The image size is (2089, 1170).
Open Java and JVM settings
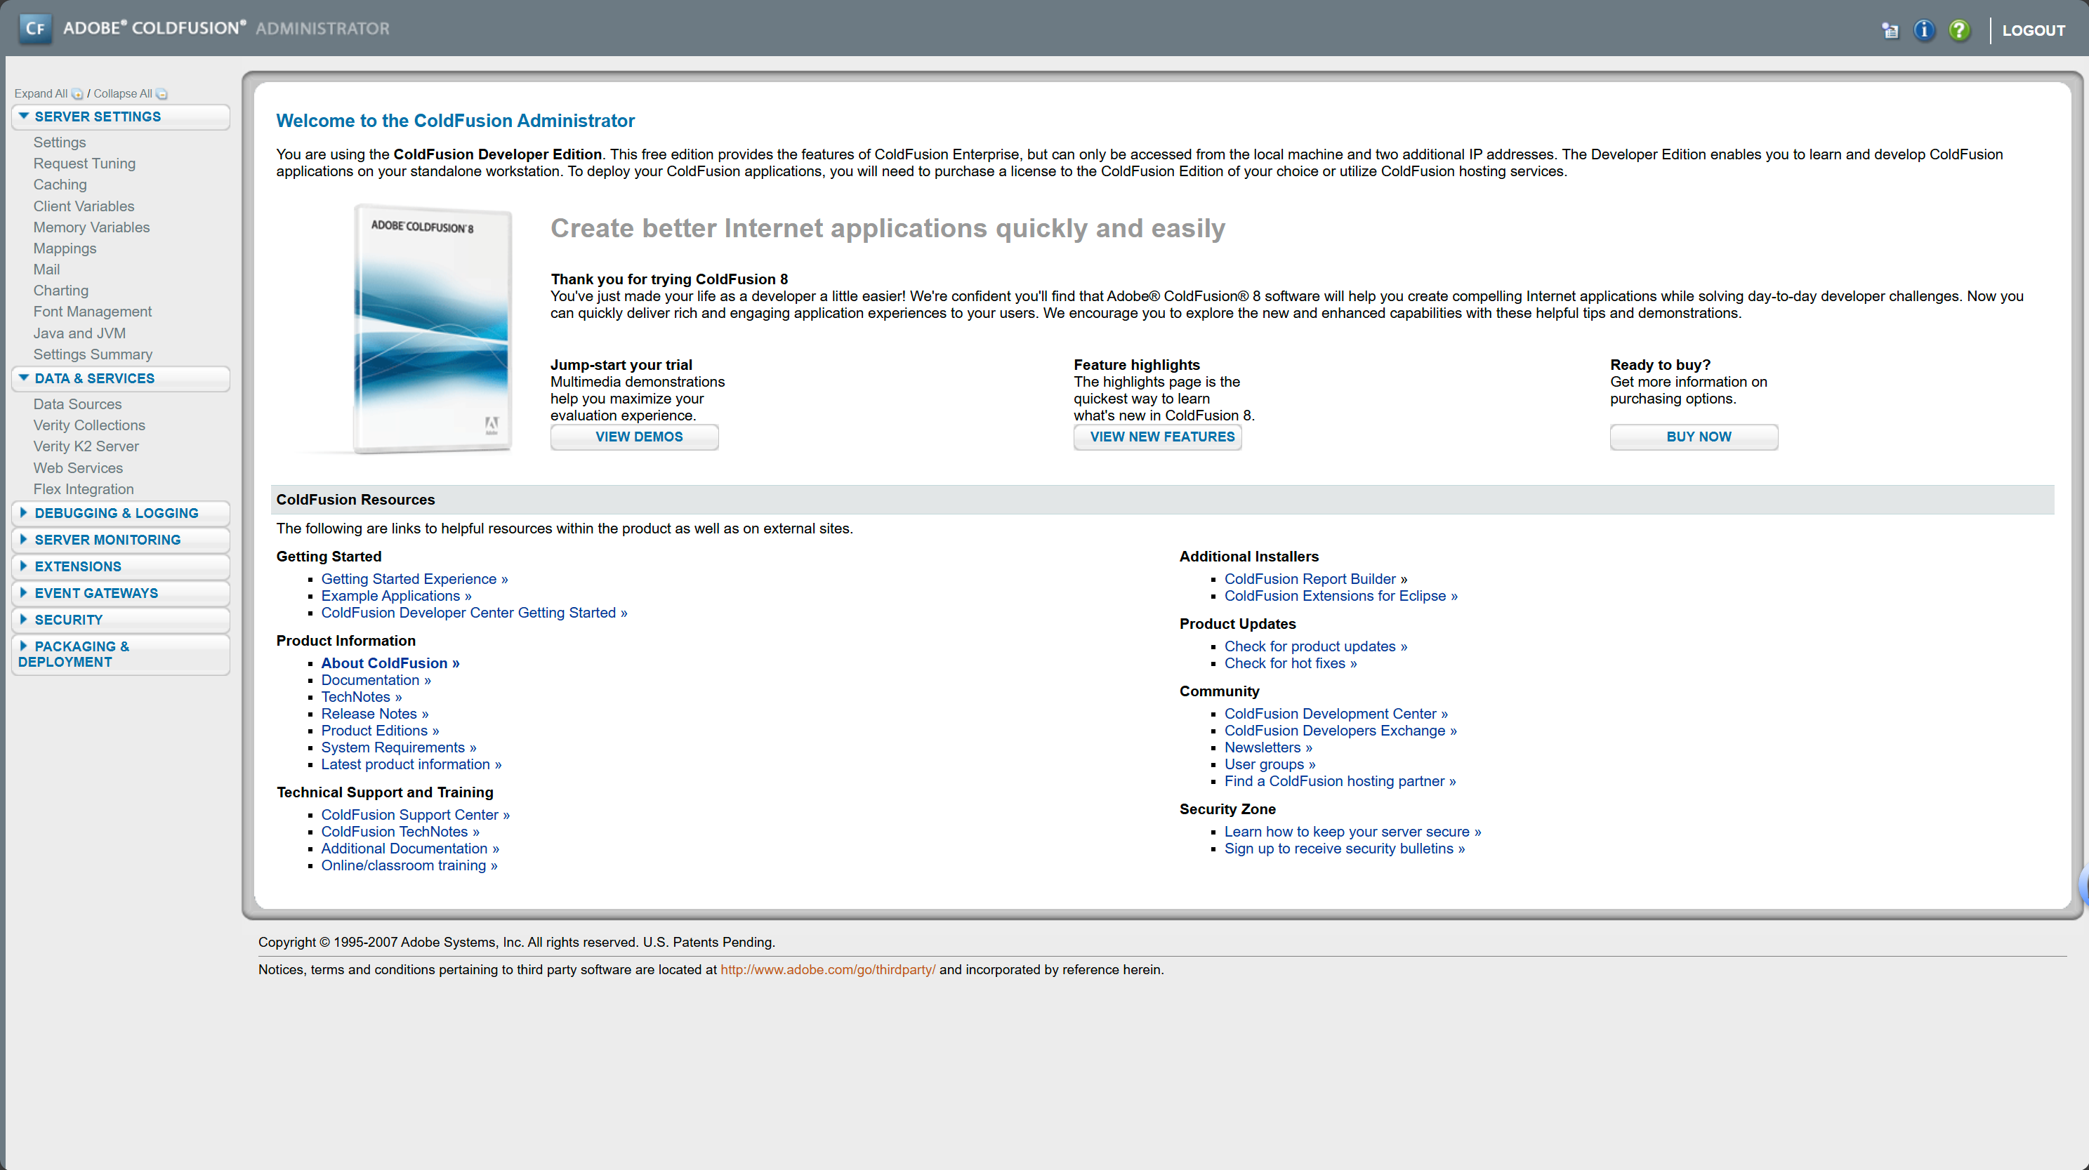point(79,333)
